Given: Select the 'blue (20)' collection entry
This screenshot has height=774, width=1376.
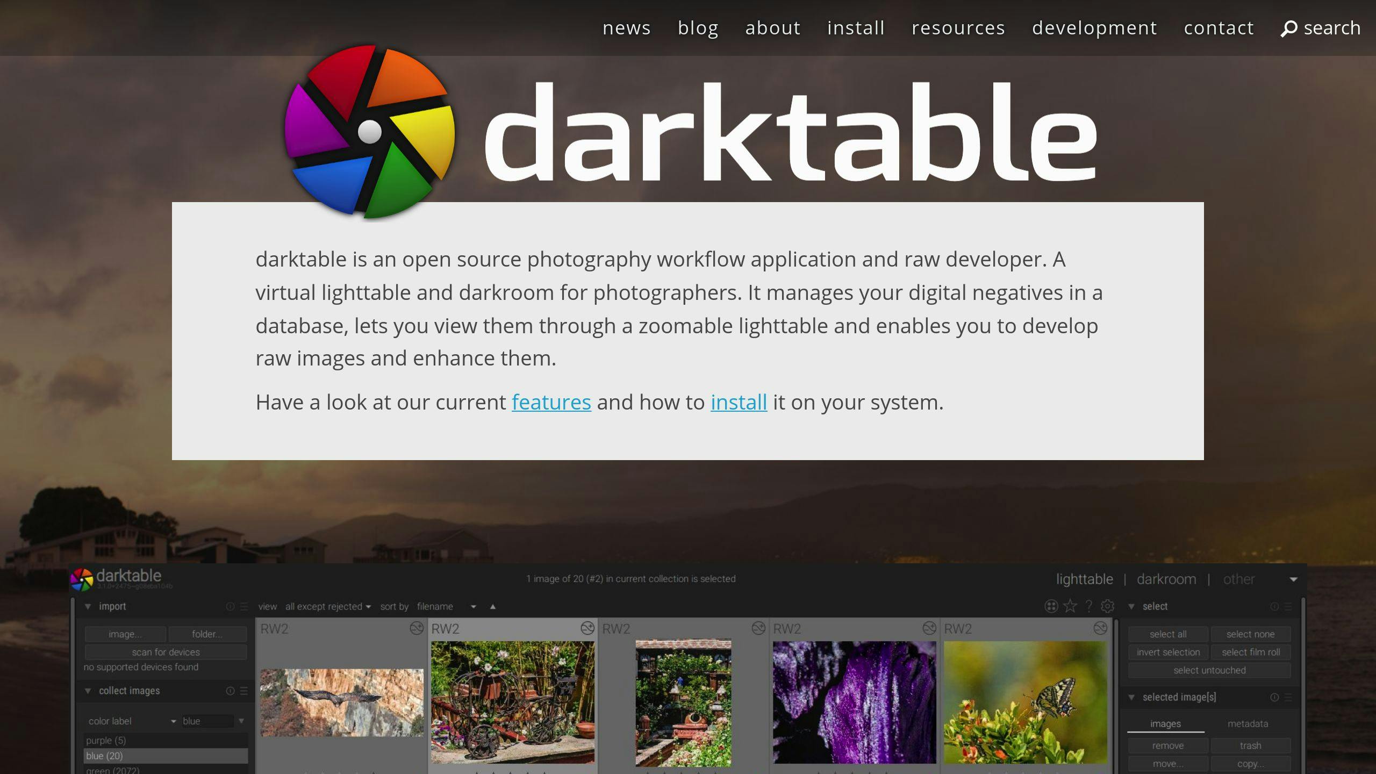Looking at the screenshot, I should (x=166, y=756).
